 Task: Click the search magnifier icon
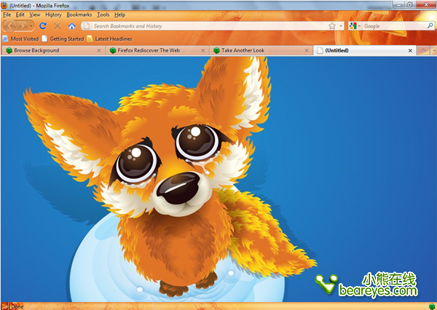[x=430, y=25]
